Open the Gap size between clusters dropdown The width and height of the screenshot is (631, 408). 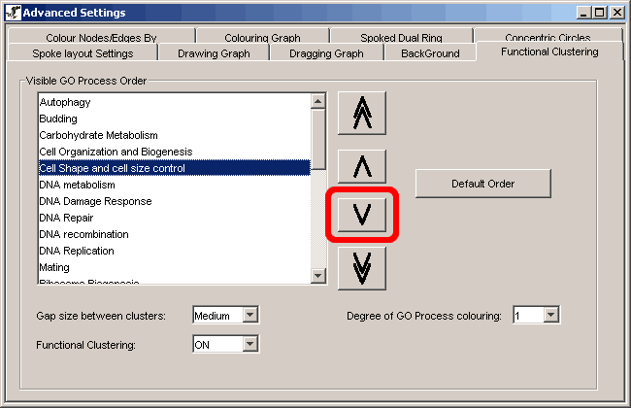(249, 315)
